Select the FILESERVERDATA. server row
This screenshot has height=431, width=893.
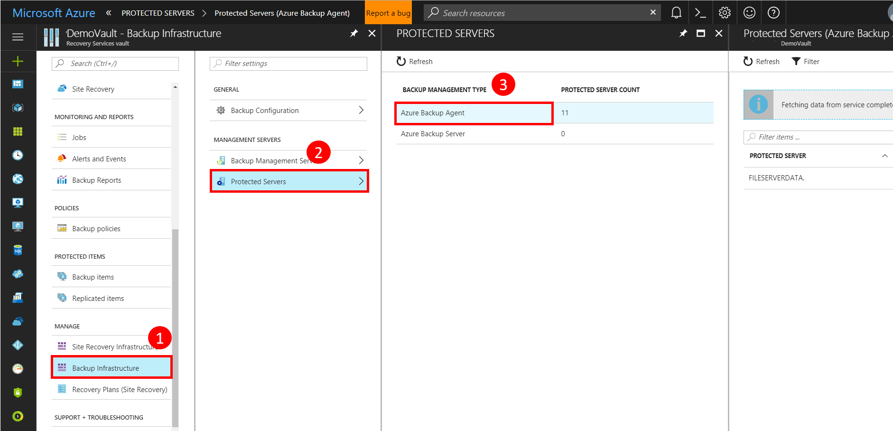click(x=818, y=178)
